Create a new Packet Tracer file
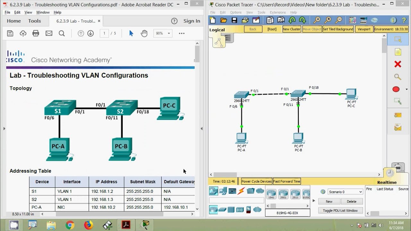 [213, 20]
